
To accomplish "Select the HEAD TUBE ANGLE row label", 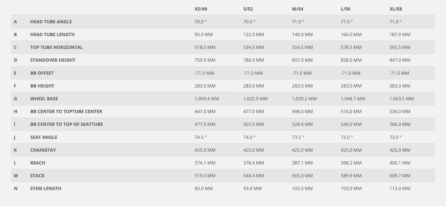I will [51, 22].
